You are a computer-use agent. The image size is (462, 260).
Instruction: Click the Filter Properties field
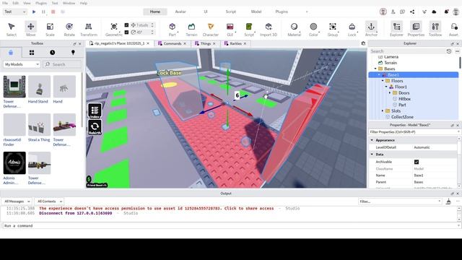coord(412,132)
